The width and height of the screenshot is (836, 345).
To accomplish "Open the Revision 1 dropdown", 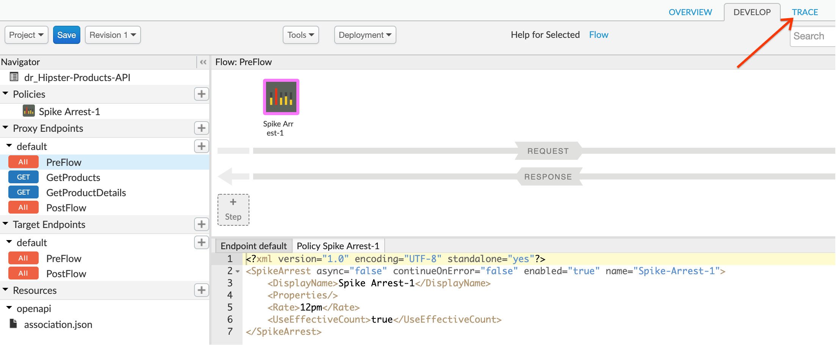I will pyautogui.click(x=113, y=35).
